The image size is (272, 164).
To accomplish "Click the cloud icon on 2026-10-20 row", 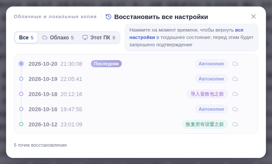I will click(x=235, y=64).
